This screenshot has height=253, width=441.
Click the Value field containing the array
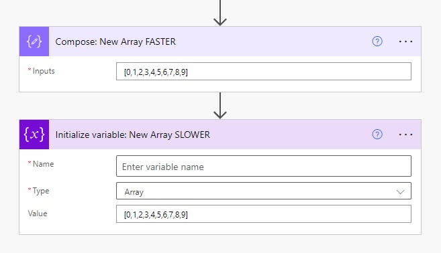264,214
